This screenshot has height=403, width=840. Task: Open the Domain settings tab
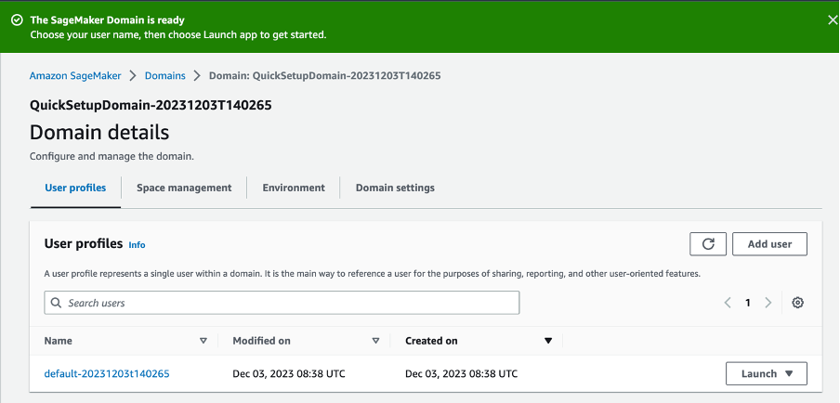pyautogui.click(x=395, y=188)
